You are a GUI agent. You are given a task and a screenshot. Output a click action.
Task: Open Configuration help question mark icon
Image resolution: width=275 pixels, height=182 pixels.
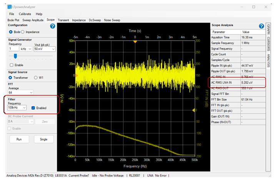click(x=52, y=26)
